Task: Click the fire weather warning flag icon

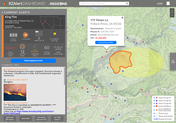Action: [x=55, y=33]
